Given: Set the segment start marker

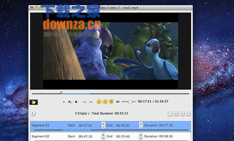Looking at the screenshot, I should [x=99, y=102].
